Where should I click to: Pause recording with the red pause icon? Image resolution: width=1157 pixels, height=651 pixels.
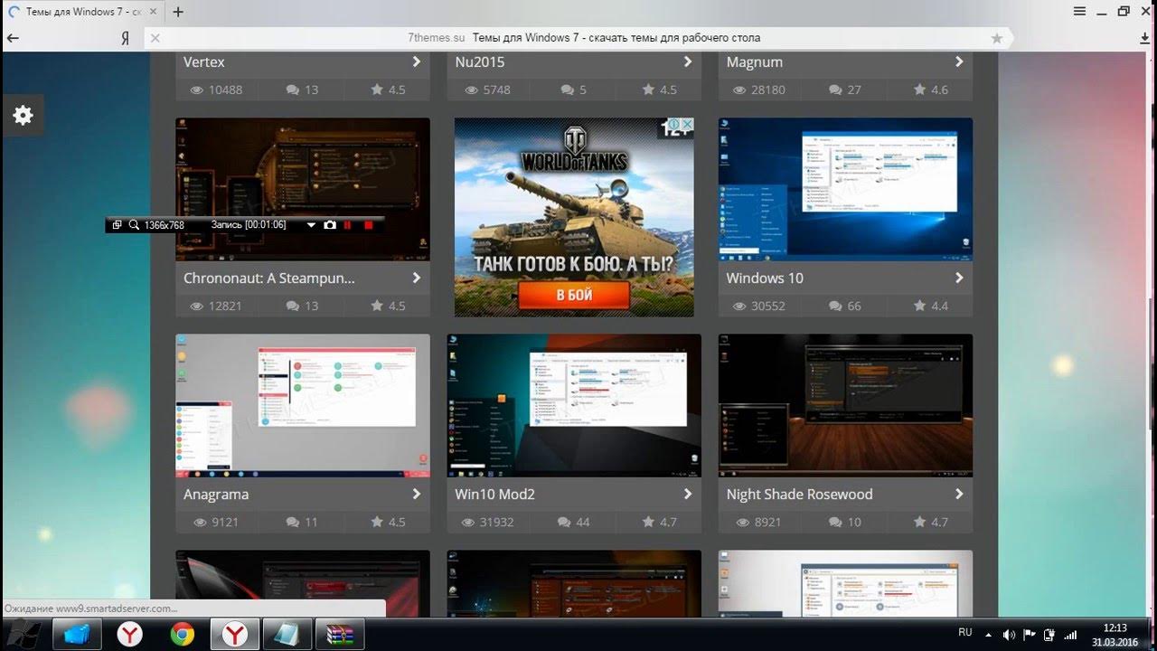tap(348, 224)
